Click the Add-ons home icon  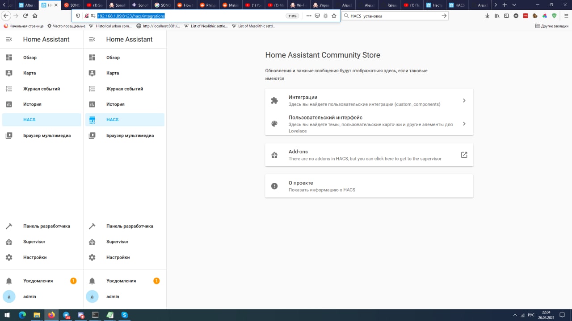point(274,155)
